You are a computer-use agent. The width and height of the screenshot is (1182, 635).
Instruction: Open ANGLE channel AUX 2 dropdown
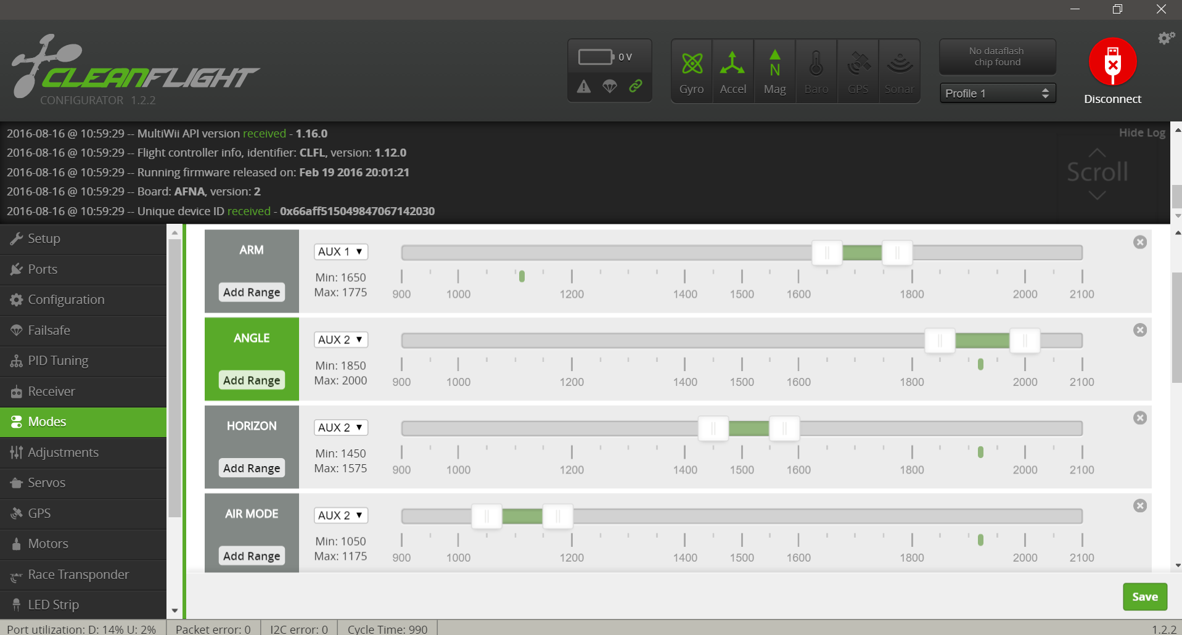tap(341, 340)
